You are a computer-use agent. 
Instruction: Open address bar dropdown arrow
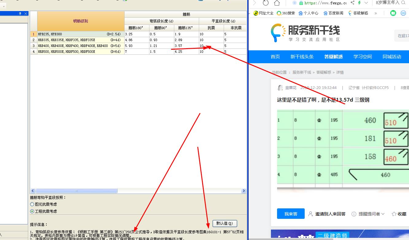click(x=366, y=3)
